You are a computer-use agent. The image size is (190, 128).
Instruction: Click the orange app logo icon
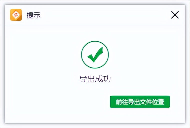tap(16, 15)
